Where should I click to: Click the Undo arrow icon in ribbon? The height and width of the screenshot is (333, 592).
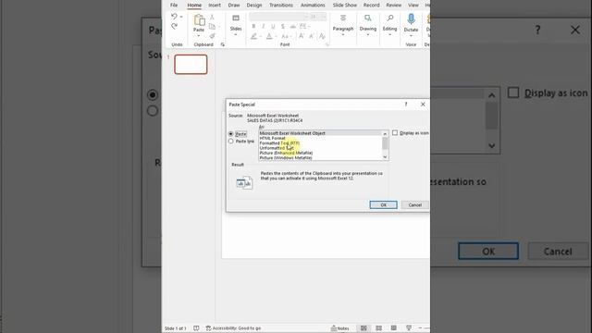[x=174, y=17]
